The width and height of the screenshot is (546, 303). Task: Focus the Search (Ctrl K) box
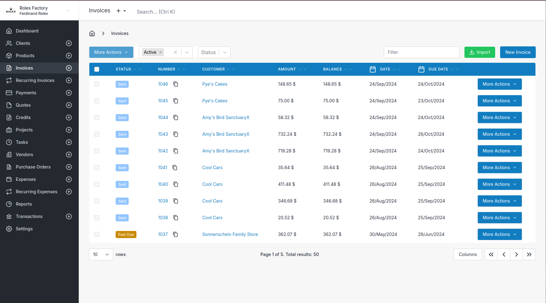tap(156, 12)
